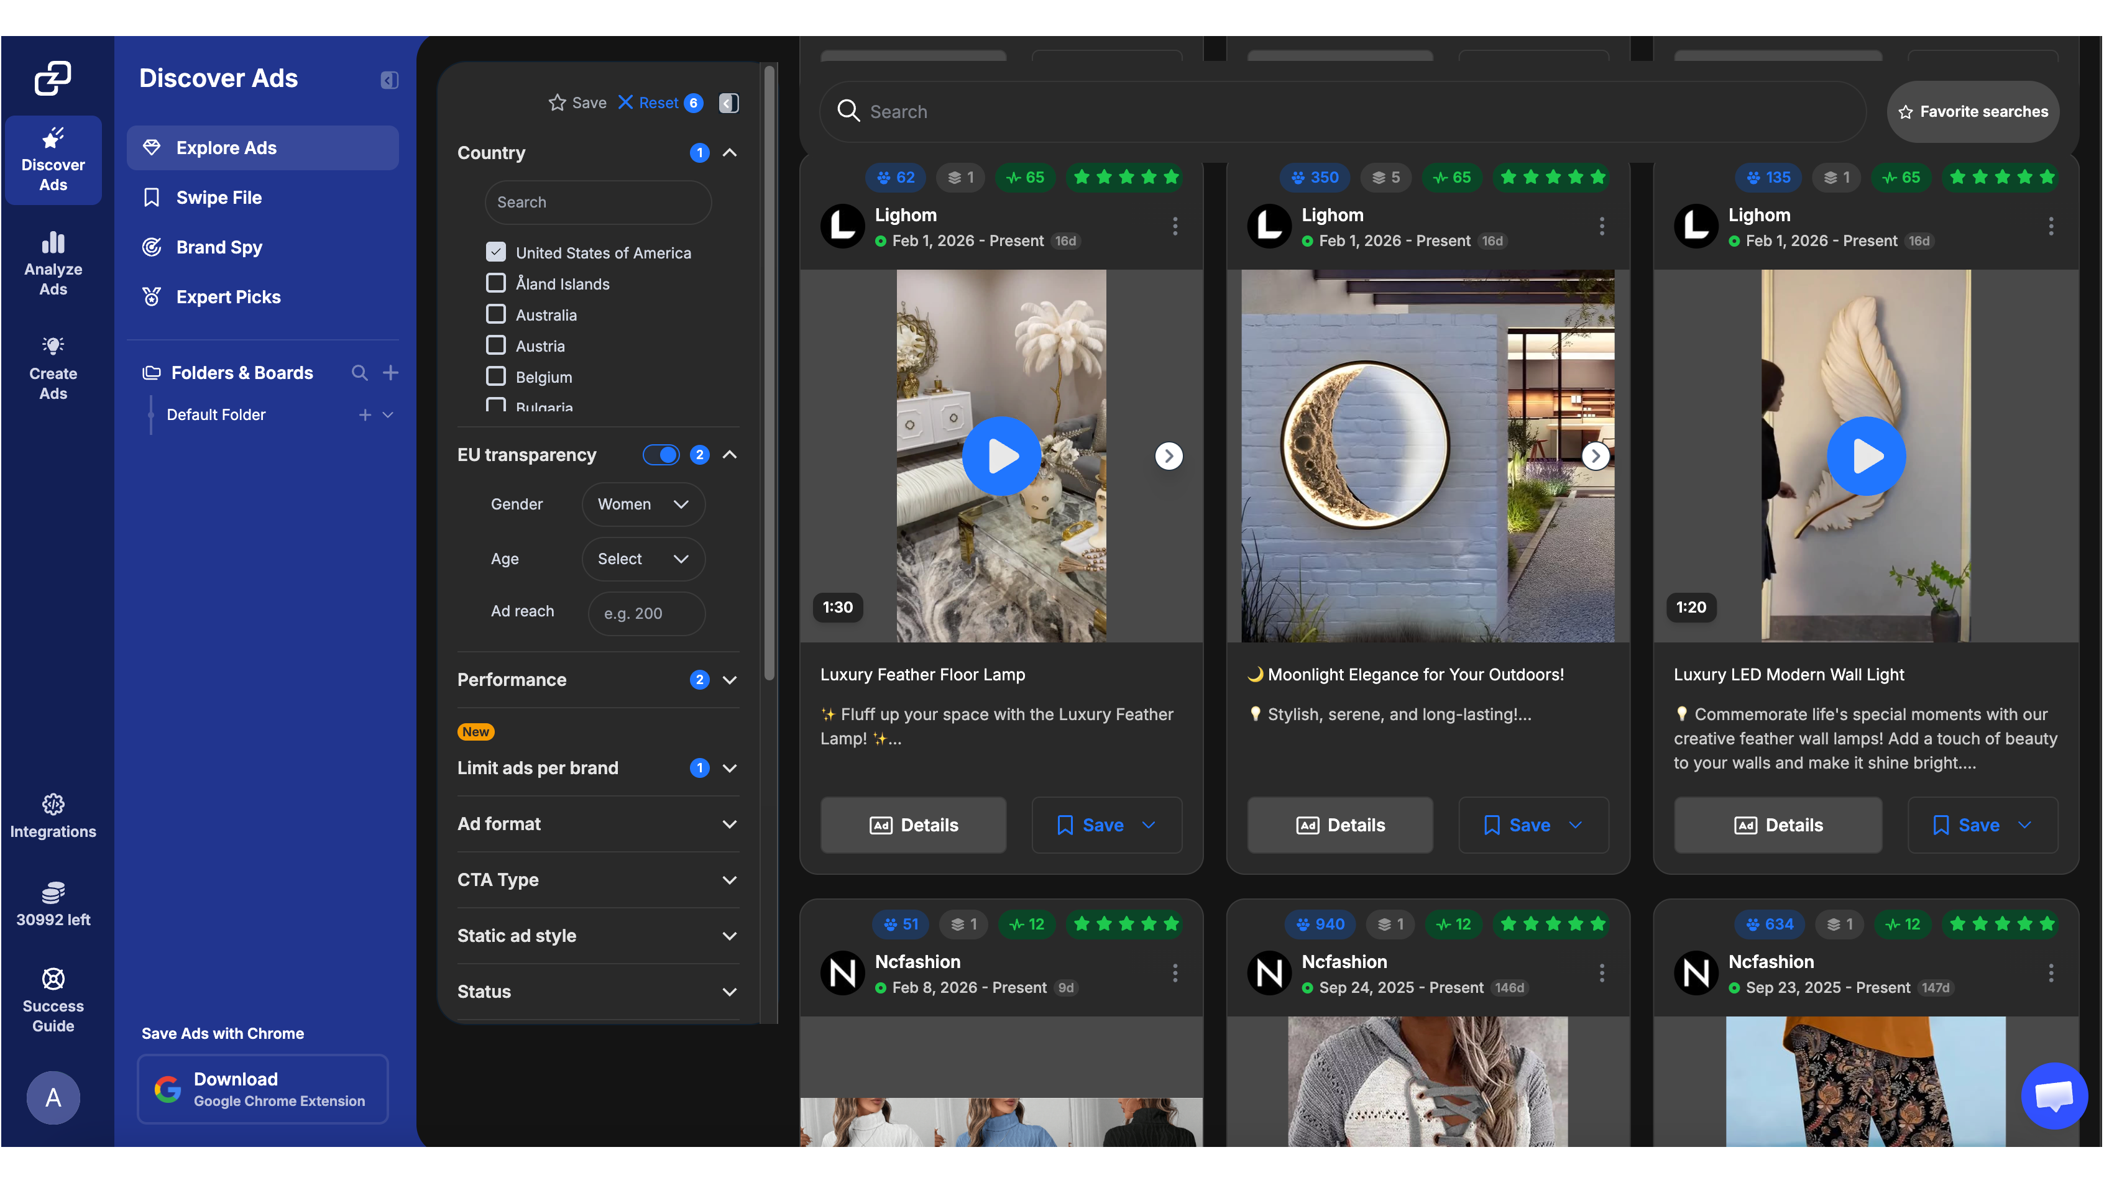The height and width of the screenshot is (1183, 2104).
Task: Open Age Select dropdown
Action: point(643,559)
